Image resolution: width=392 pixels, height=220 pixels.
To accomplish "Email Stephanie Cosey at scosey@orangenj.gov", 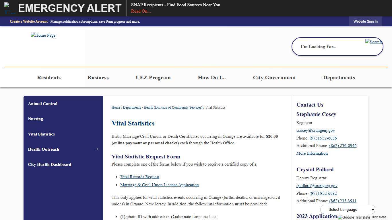I will tap(315, 130).
